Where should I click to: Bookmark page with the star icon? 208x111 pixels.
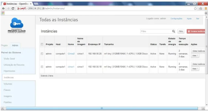pos(195,9)
